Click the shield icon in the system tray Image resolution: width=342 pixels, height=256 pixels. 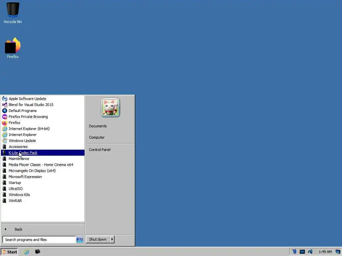click(x=294, y=252)
